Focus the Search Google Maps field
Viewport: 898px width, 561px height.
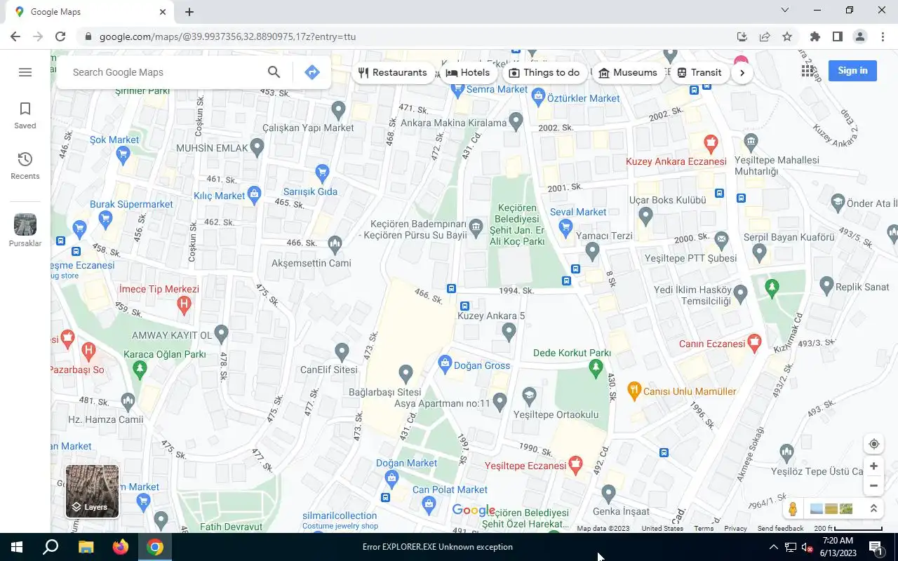click(165, 72)
